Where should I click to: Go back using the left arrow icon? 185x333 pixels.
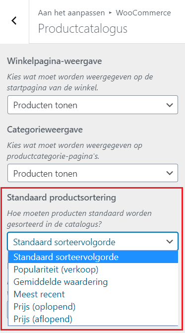(x=14, y=21)
